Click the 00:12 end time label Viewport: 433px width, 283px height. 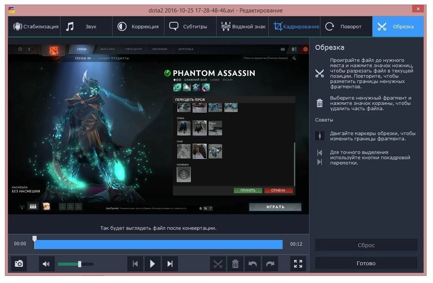(296, 244)
